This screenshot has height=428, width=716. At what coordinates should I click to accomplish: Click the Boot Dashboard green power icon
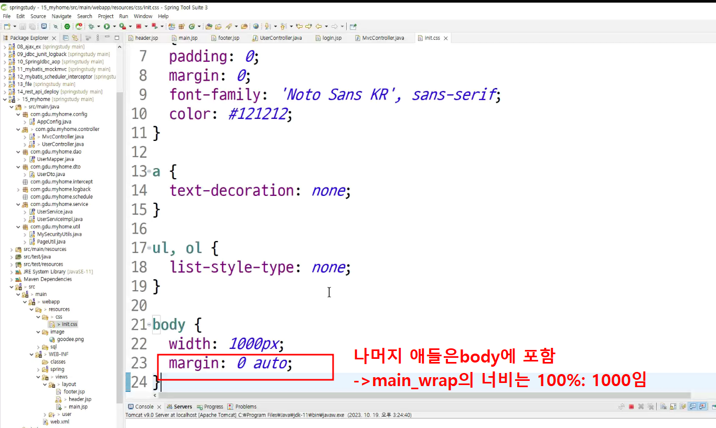(67, 26)
